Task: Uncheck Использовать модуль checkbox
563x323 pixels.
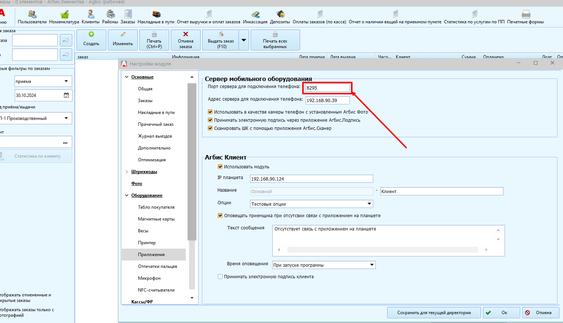Action: (x=220, y=167)
